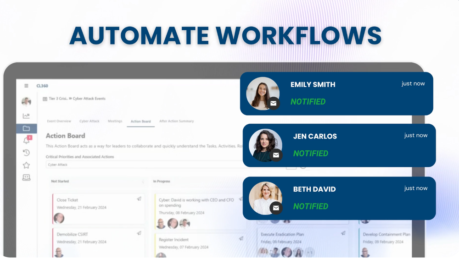Click mail badge on Emily Smith notification
The height and width of the screenshot is (259, 459).
pyautogui.click(x=274, y=103)
